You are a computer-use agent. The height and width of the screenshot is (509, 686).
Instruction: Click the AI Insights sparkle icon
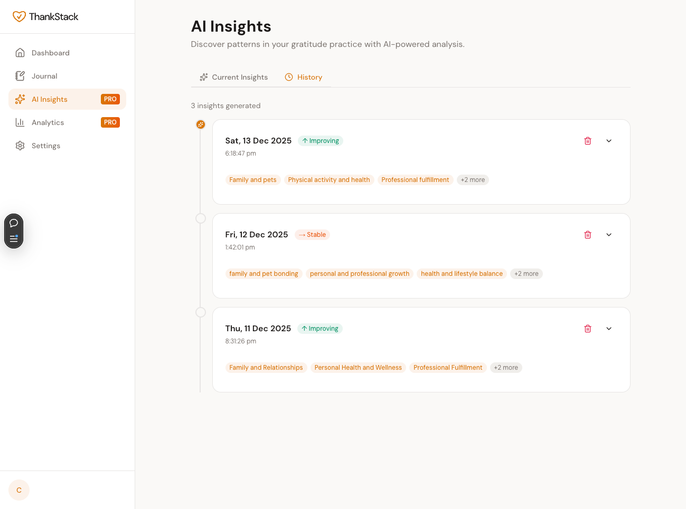click(20, 99)
